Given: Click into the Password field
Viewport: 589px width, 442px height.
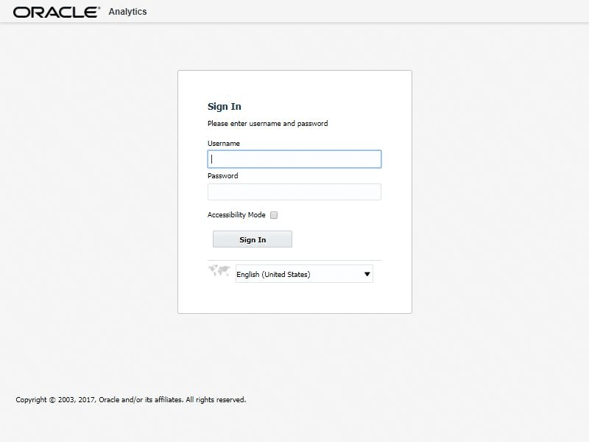Looking at the screenshot, I should [294, 192].
